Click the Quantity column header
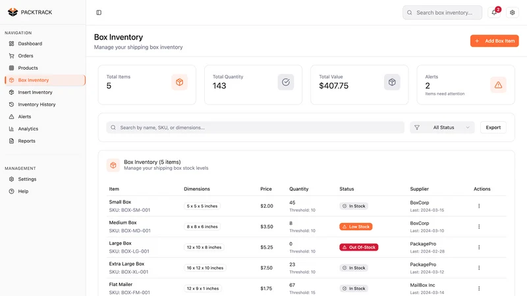This screenshot has width=527, height=296. coord(299,189)
